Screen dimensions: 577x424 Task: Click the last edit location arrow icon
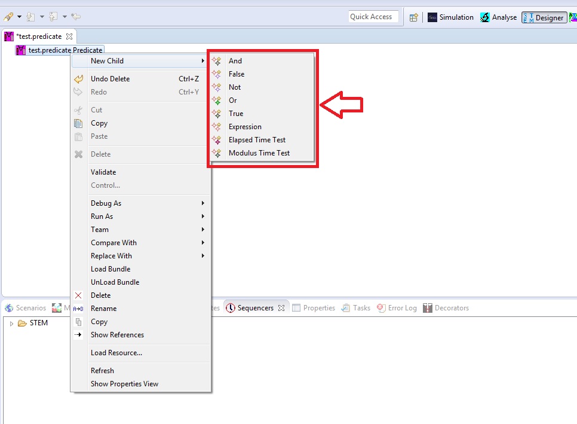76,17
